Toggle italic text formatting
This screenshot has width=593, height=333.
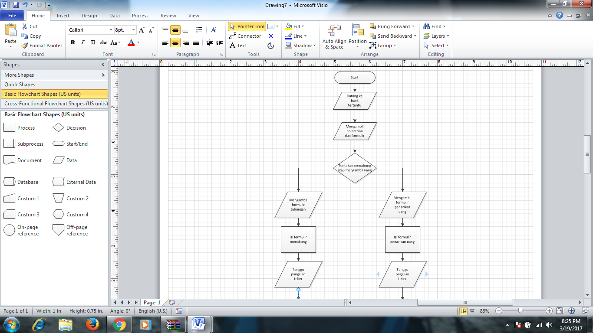coord(82,42)
